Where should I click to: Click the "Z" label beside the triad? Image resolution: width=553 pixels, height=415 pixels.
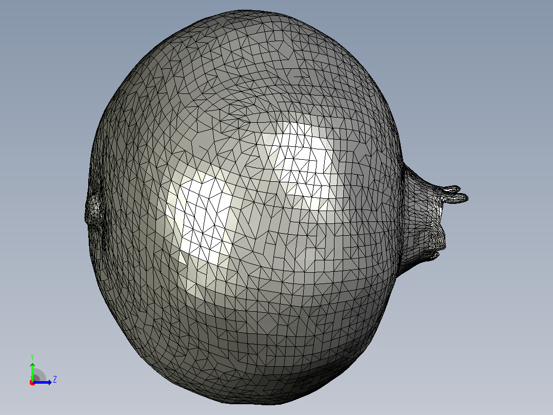pos(55,380)
